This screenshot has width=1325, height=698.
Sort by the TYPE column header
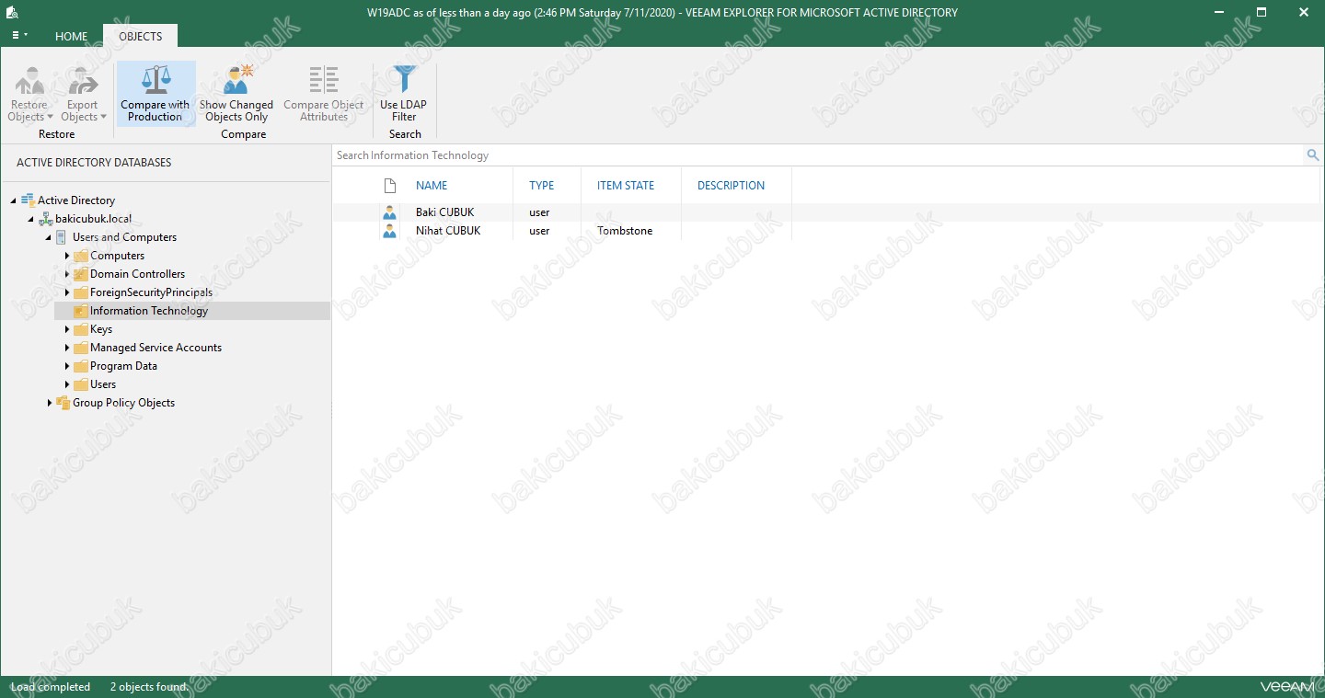coord(542,185)
